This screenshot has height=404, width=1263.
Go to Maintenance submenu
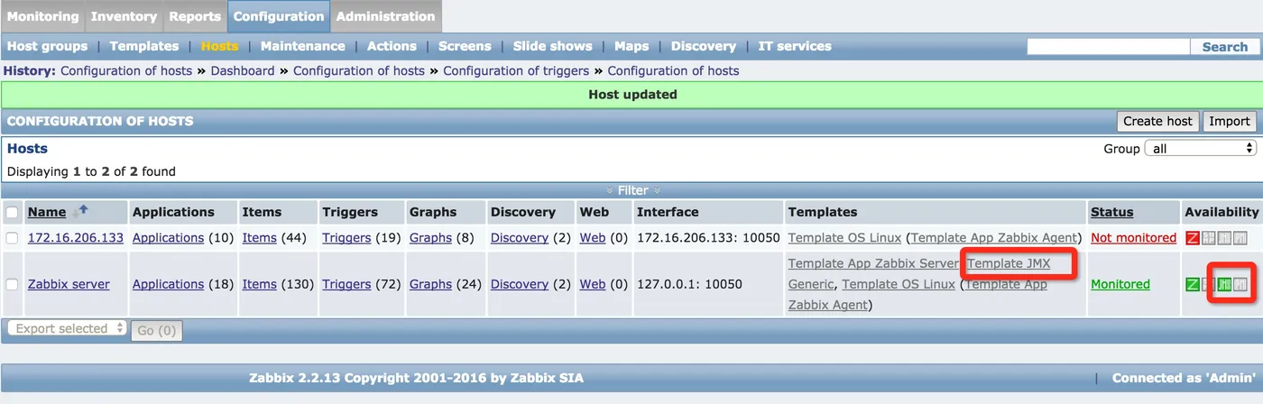tap(303, 46)
